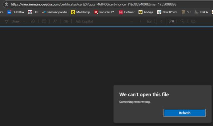Screen dimensions: 213x126
Task: Click the fit to width icon
Action: tap(149, 21)
